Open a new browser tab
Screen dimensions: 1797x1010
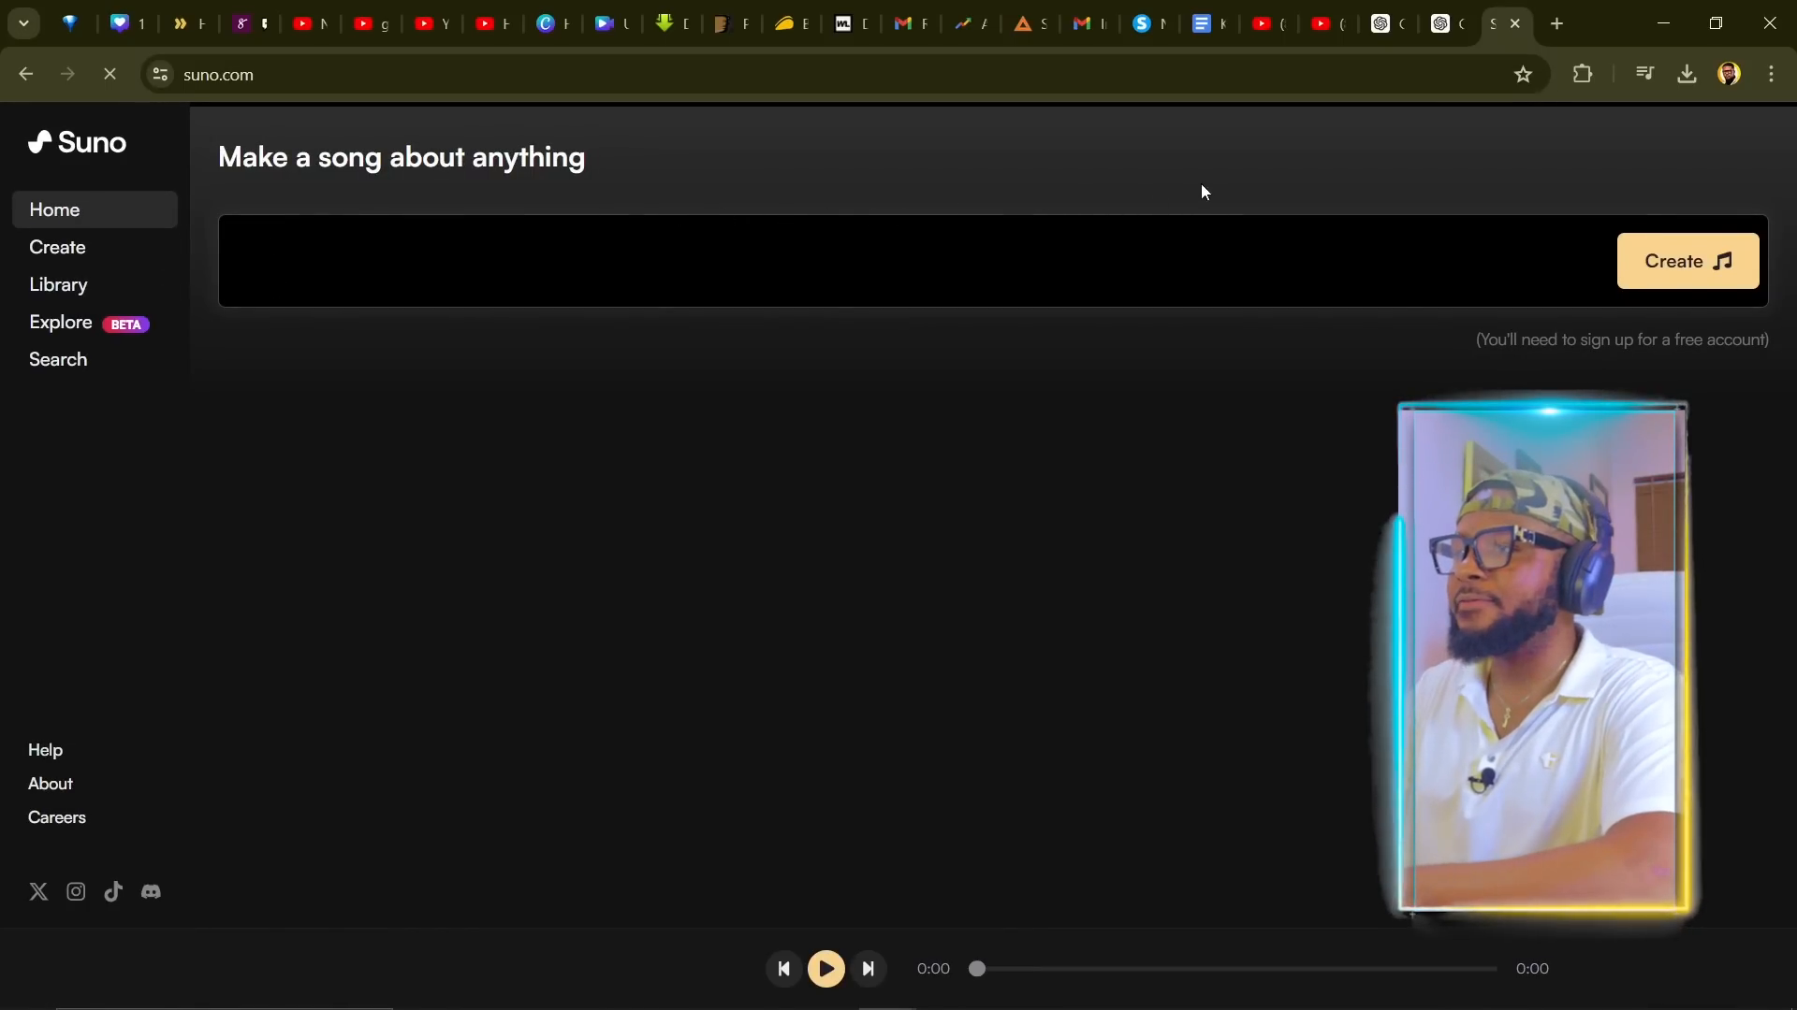coord(1557,23)
